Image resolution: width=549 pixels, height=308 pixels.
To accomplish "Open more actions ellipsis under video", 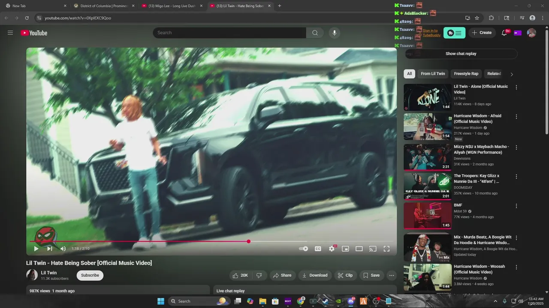I will [x=392, y=275].
